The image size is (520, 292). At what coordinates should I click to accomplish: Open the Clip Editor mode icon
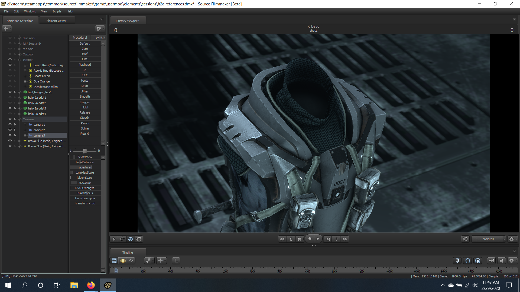(x=114, y=261)
